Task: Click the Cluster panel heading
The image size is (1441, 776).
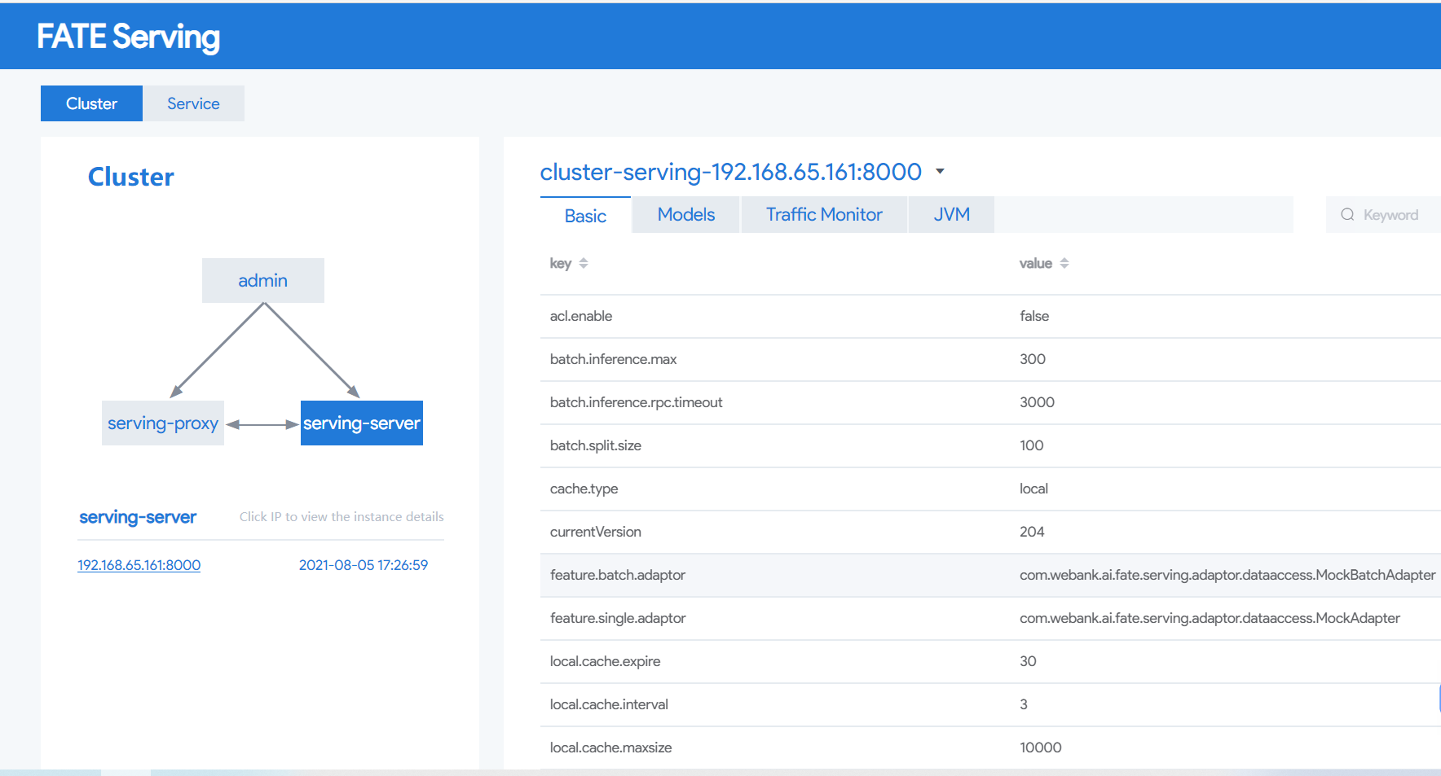Action: point(131,177)
